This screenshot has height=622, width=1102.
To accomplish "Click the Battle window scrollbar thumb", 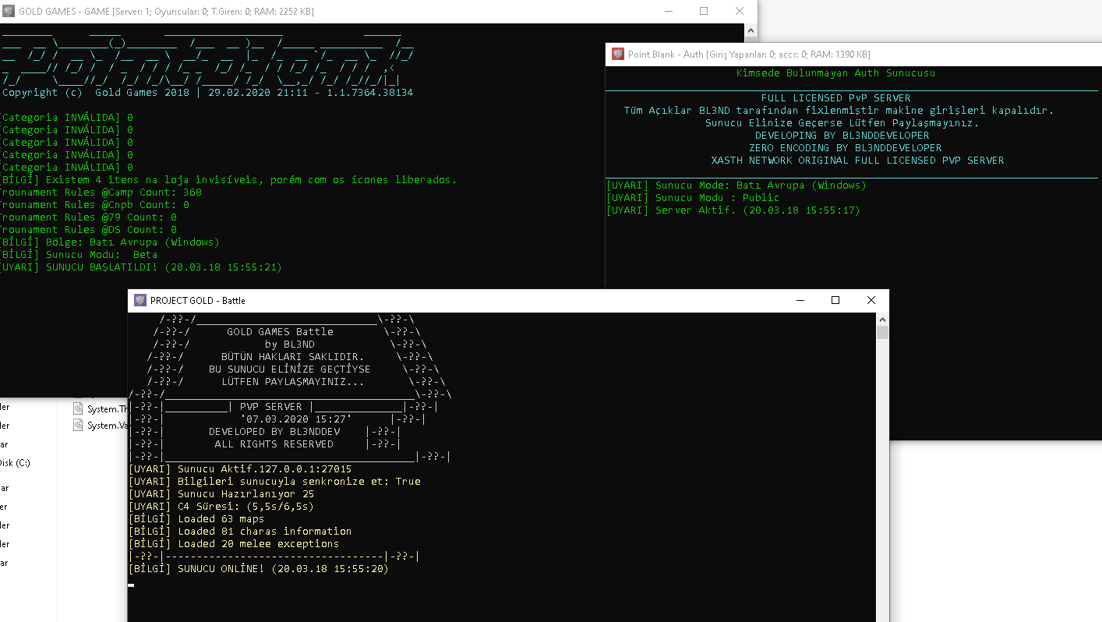I will click(x=882, y=333).
